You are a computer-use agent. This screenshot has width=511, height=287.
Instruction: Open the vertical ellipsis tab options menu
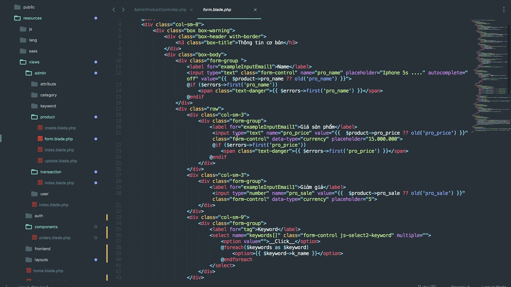click(x=504, y=10)
